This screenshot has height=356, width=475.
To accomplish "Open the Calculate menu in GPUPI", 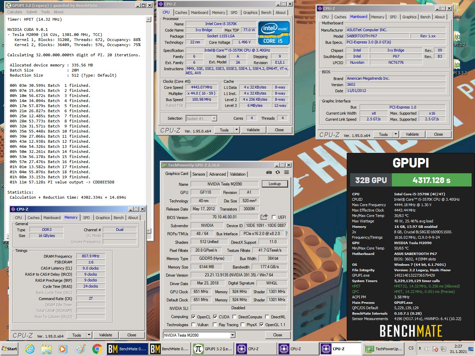I will [x=15, y=12].
